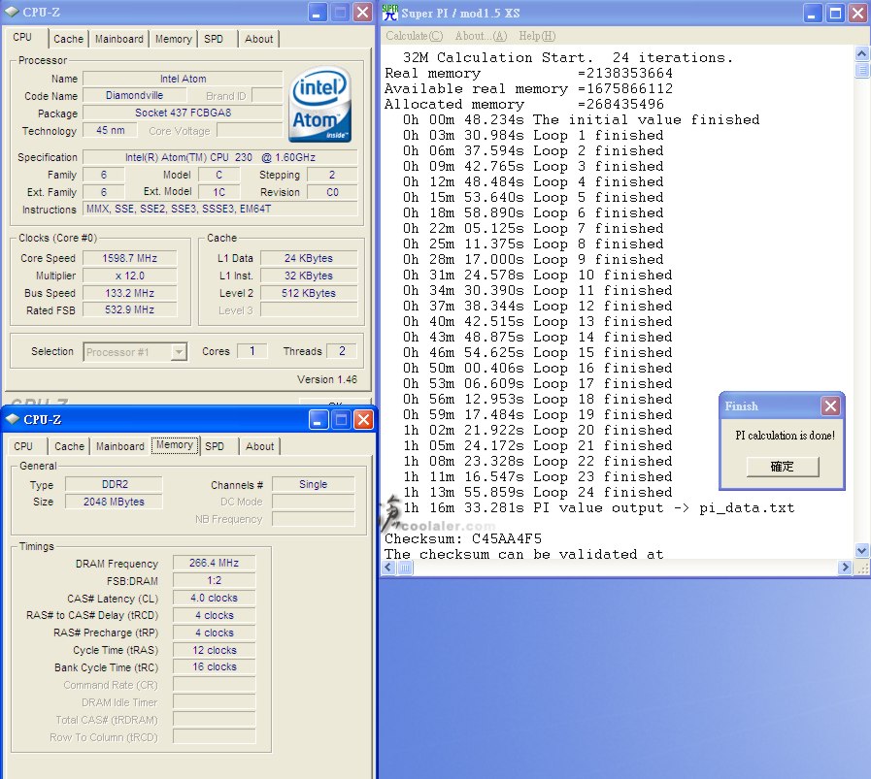Click the DDR2 memory type value
The image size is (871, 779).
pyautogui.click(x=115, y=484)
